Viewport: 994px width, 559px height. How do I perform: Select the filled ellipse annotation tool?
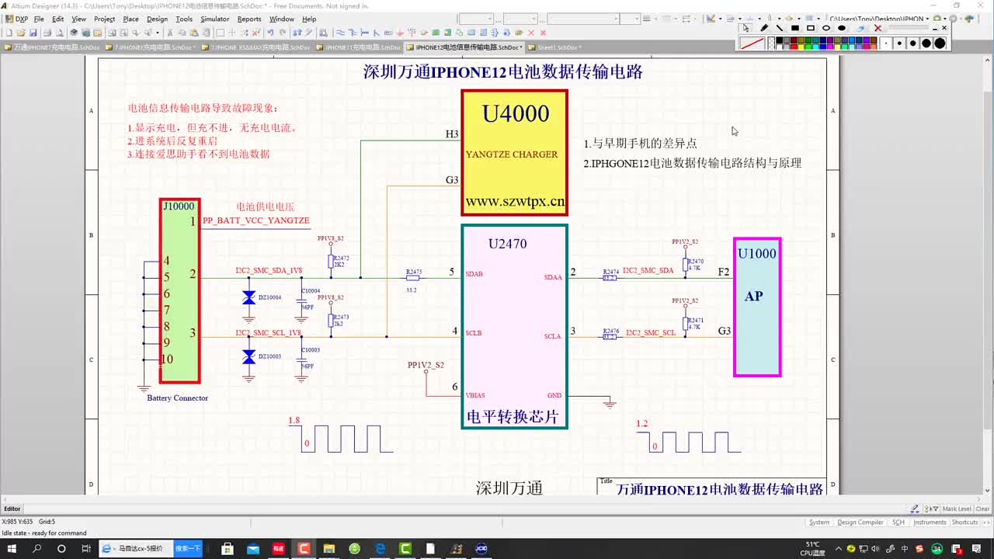[842, 28]
